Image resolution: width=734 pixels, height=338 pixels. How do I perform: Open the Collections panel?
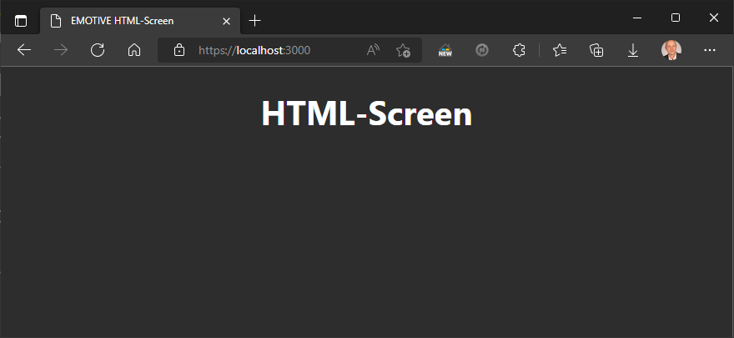(596, 50)
